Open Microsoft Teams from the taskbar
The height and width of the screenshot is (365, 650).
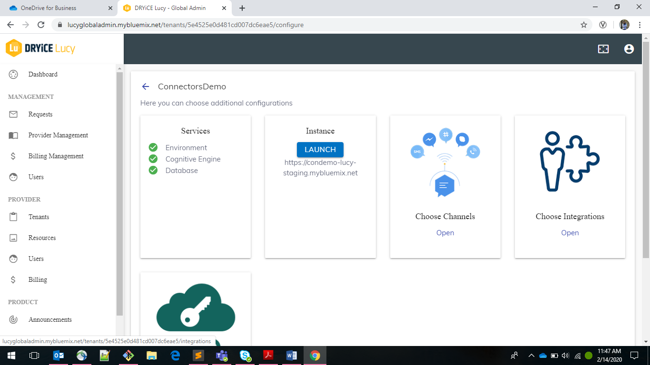click(x=222, y=355)
